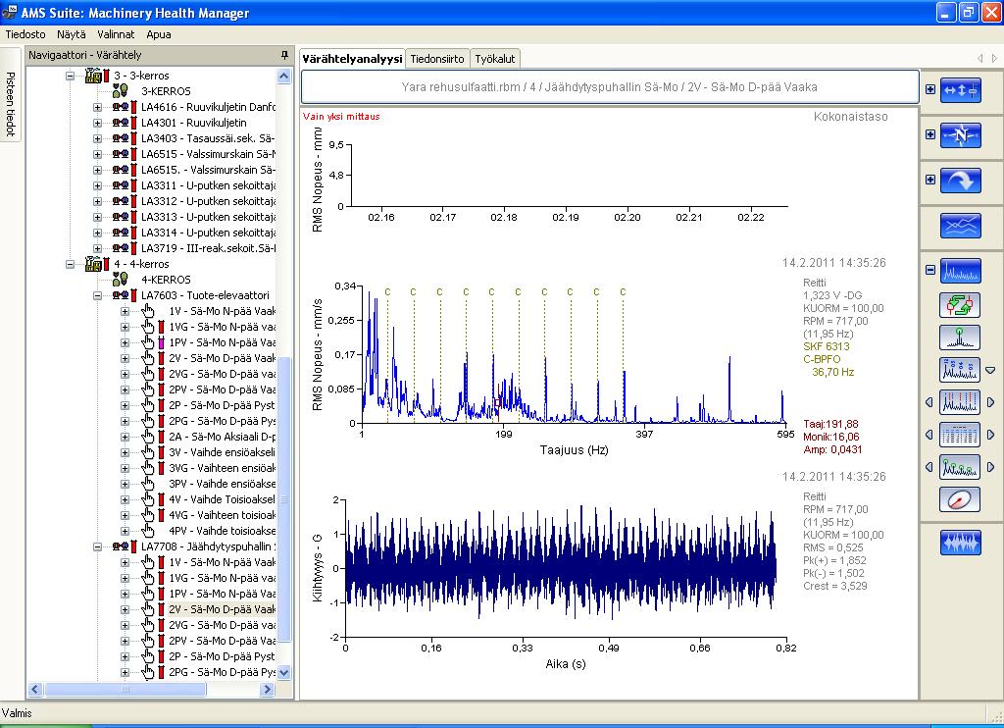This screenshot has width=1004, height=728.
Task: Click the measurement path header field
Action: [610, 87]
